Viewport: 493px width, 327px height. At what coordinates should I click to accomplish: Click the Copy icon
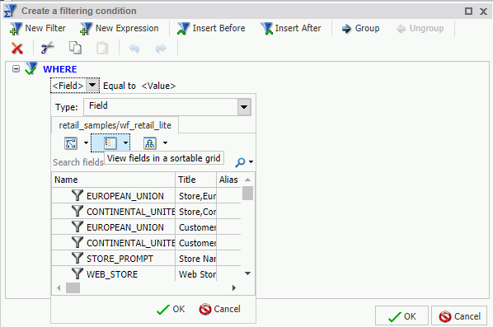[x=75, y=48]
